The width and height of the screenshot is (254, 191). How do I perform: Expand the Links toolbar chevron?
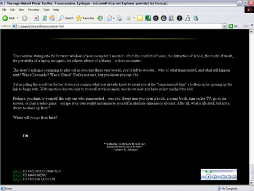point(252,25)
